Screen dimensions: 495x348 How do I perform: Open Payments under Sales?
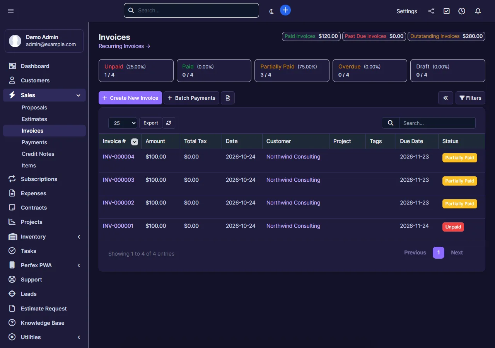pos(44,142)
